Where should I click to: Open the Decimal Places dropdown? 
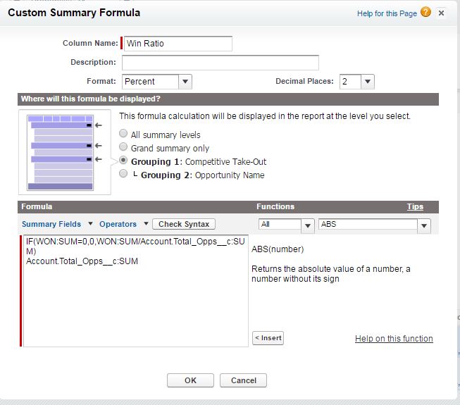coord(356,82)
